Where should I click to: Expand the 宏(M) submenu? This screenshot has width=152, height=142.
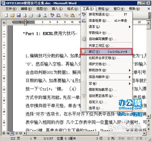(x=107, y=84)
